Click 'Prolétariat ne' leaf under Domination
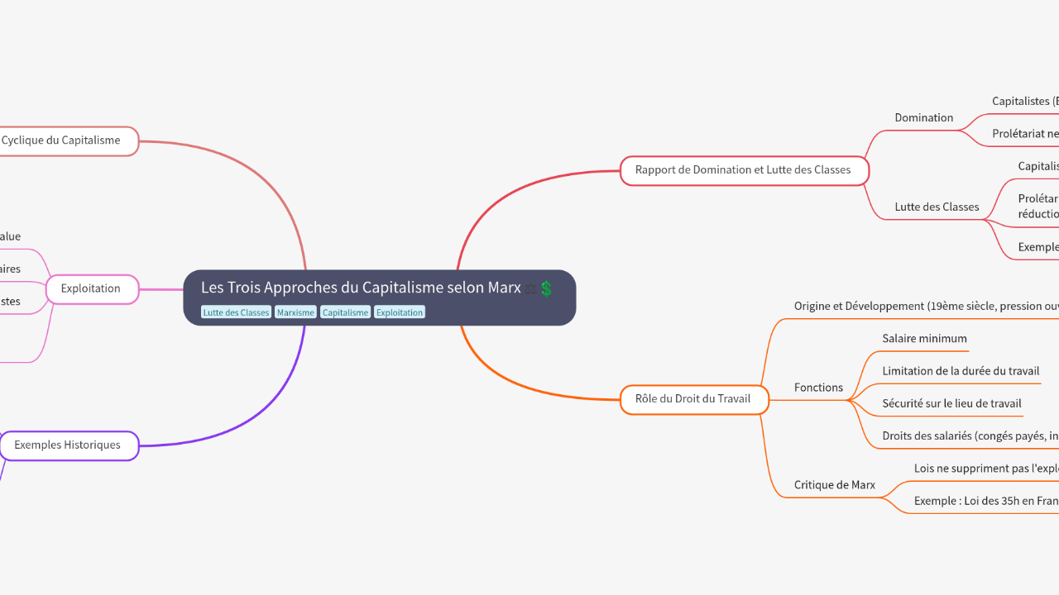The width and height of the screenshot is (1059, 595). 1026,134
